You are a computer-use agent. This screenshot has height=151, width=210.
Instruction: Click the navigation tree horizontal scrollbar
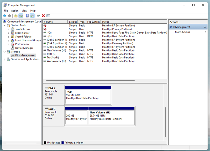(21, 143)
